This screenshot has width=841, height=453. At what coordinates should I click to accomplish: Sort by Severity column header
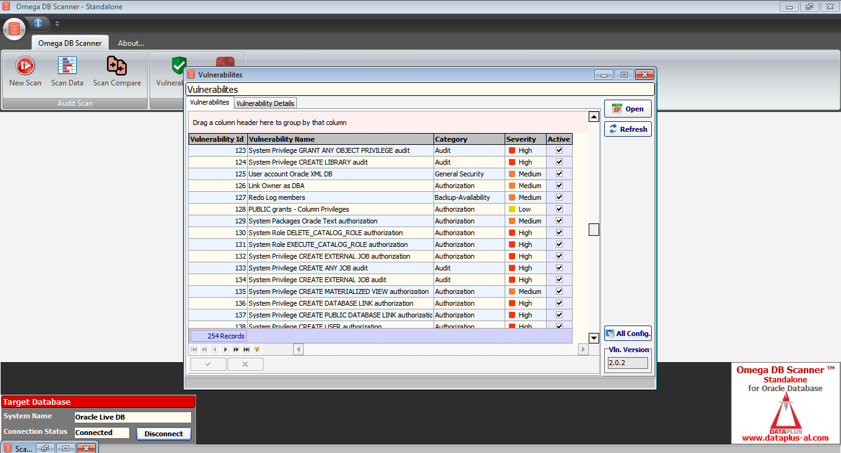pyautogui.click(x=526, y=139)
